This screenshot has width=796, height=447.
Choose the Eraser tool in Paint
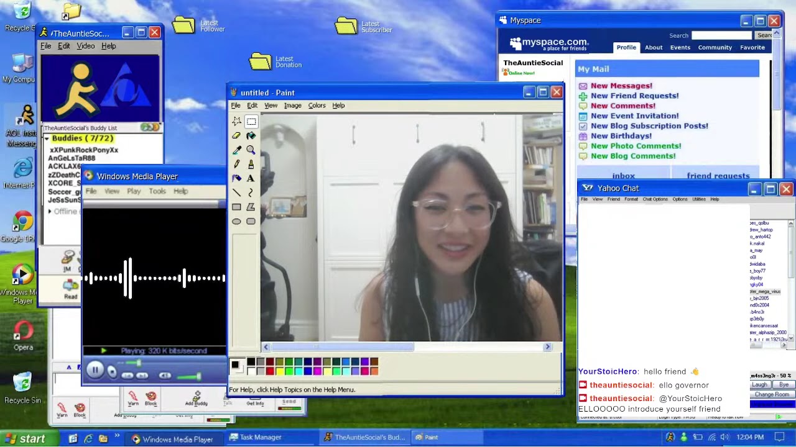point(236,136)
